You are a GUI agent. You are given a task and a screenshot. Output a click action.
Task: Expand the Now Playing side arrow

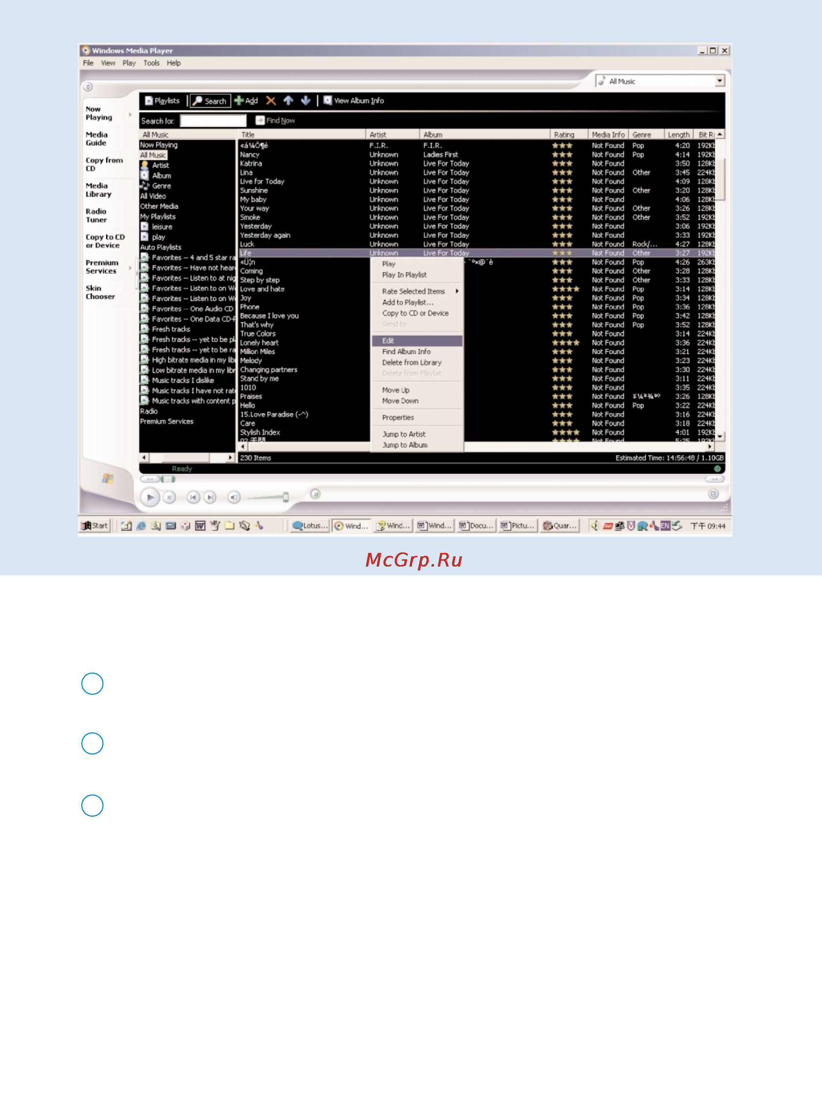coord(130,114)
